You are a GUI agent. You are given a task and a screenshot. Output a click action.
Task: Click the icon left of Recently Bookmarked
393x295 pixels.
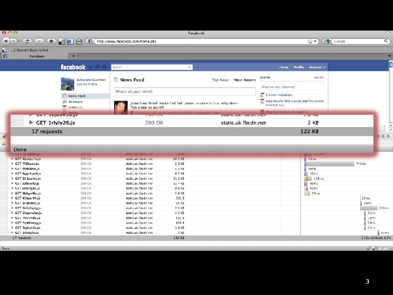click(13, 50)
